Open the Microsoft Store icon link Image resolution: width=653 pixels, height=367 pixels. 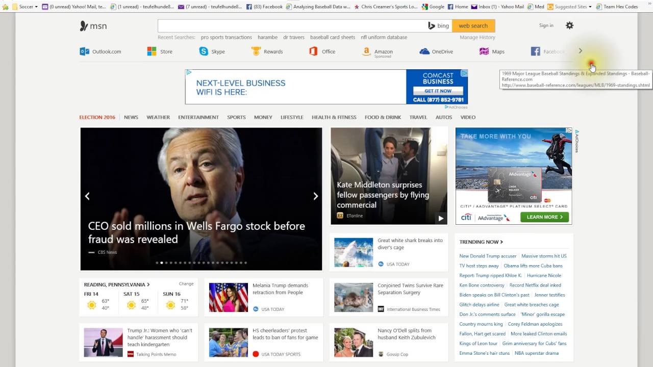[152, 51]
